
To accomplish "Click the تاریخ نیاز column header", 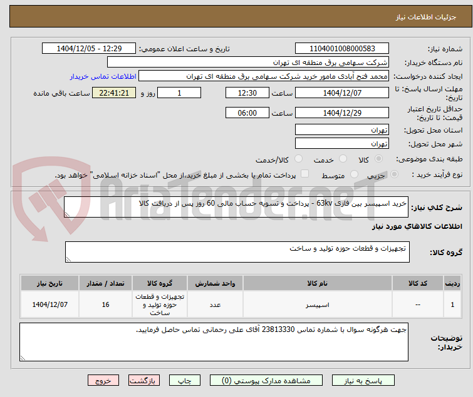I will pos(49,283).
